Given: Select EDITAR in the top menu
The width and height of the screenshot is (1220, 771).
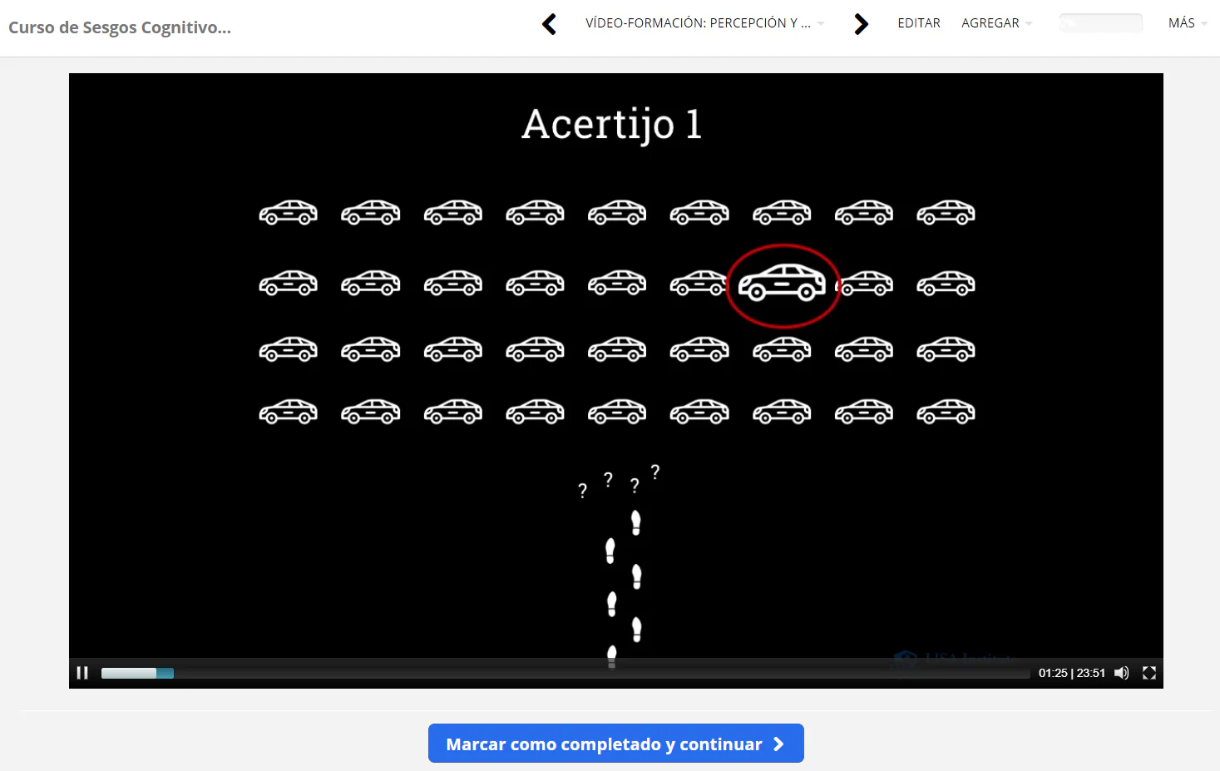Looking at the screenshot, I should pos(919,23).
